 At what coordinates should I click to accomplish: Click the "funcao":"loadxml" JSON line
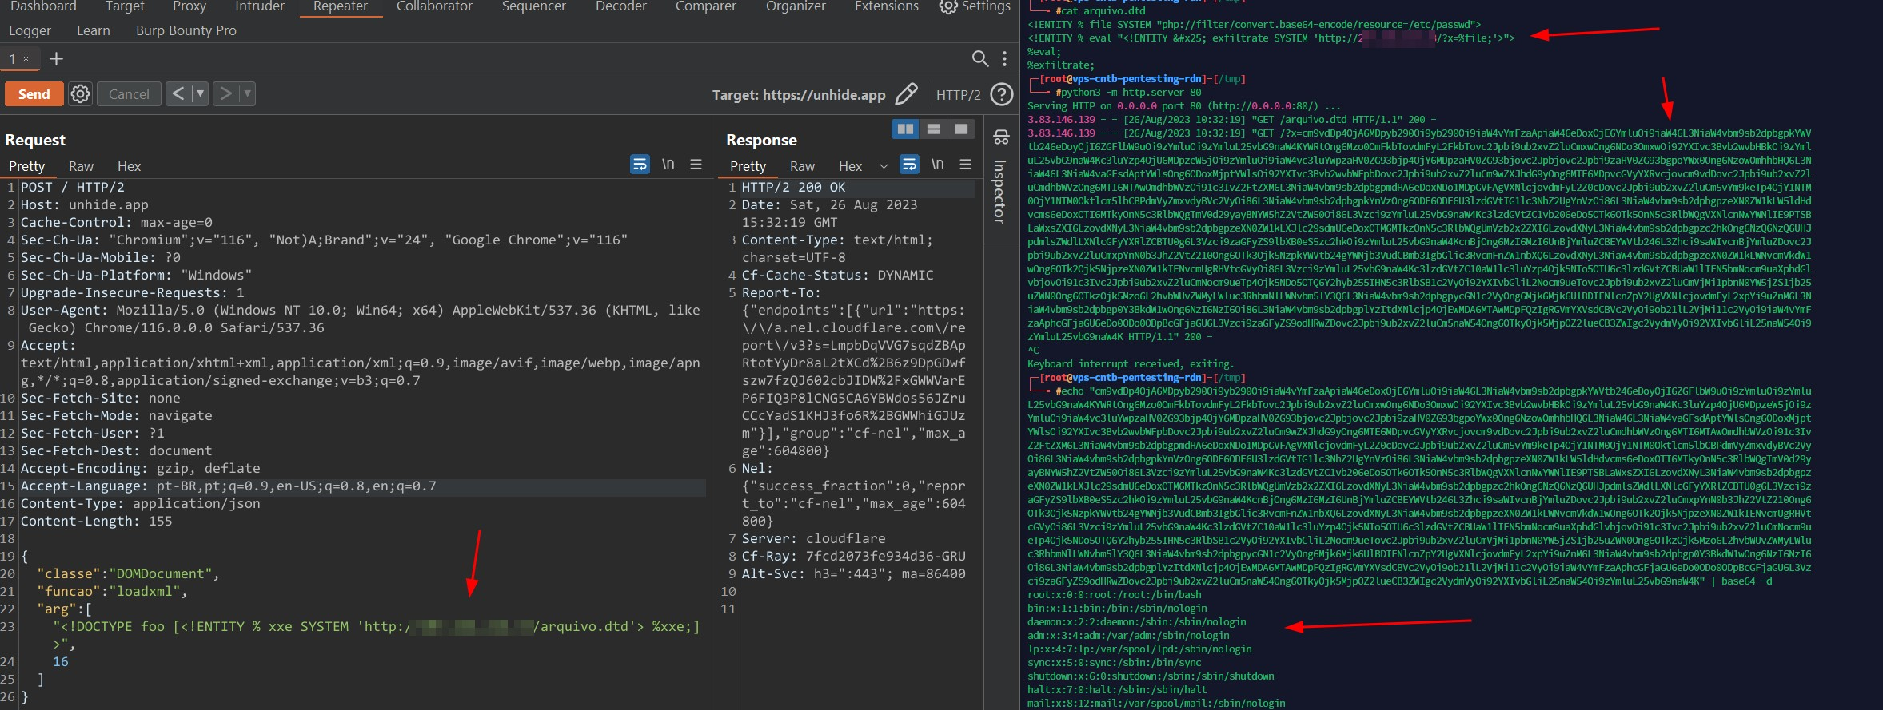coord(112,592)
